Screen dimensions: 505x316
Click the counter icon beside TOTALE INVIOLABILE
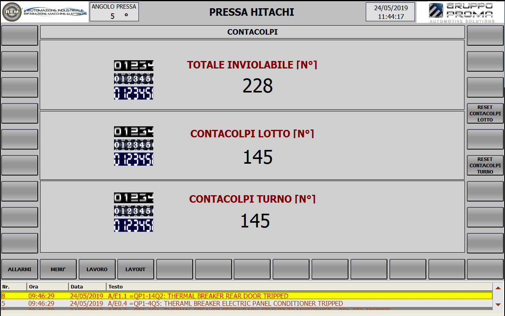point(134,80)
